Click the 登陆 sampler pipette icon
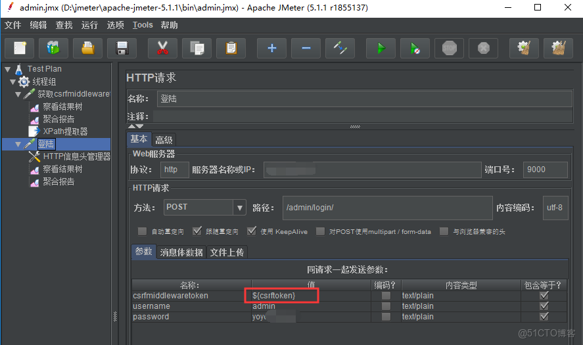 click(x=30, y=144)
